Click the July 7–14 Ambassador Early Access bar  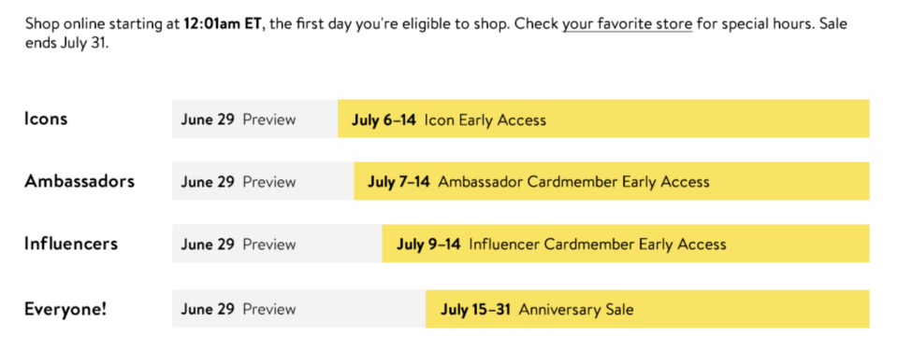click(612, 181)
